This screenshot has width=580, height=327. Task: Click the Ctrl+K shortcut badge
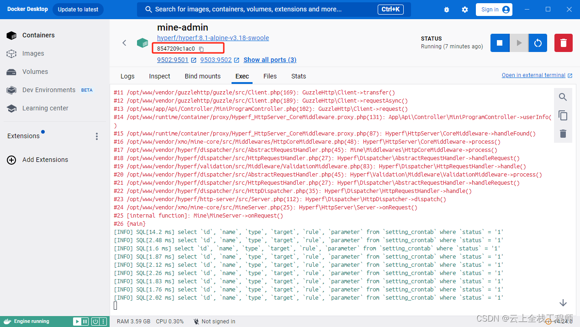[390, 9]
